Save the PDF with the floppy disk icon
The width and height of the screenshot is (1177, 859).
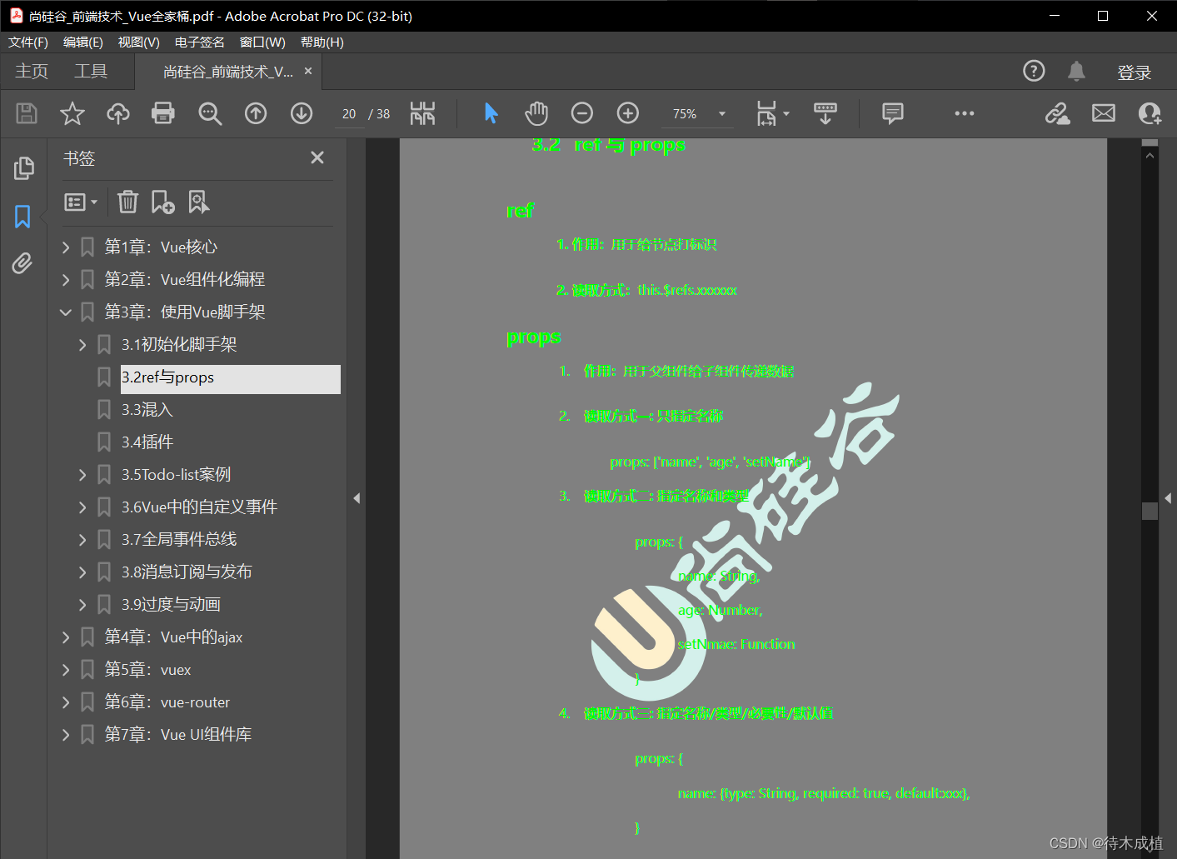pyautogui.click(x=27, y=113)
